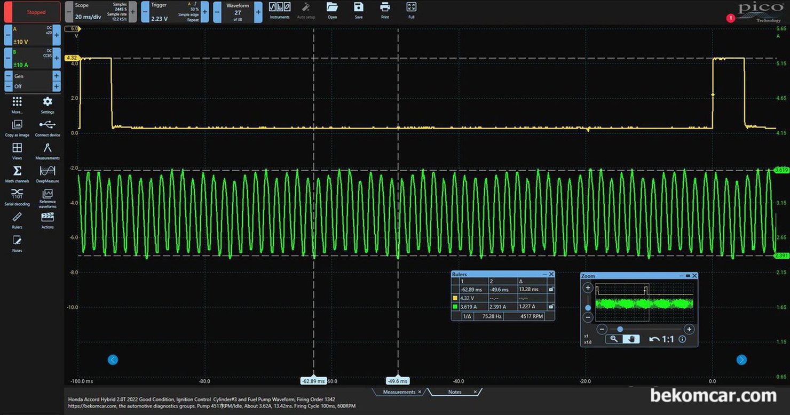
Task: Save the current waveform
Action: pos(359,10)
